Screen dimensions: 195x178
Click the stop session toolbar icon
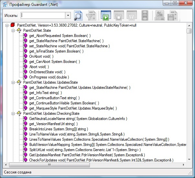point(118,15)
